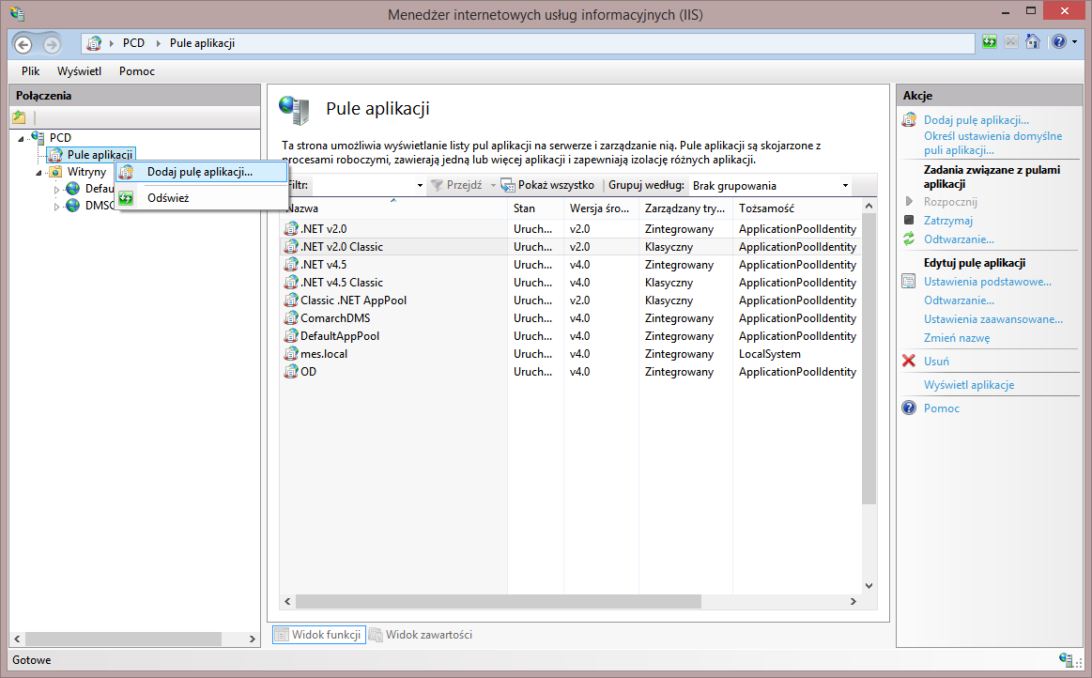Viewport: 1092px width, 678px height.
Task: Click in the Filtr text field
Action: (361, 185)
